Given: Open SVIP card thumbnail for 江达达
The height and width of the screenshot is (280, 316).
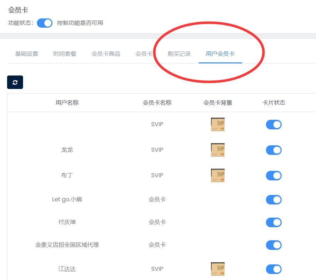Looking at the screenshot, I should 218,269.
